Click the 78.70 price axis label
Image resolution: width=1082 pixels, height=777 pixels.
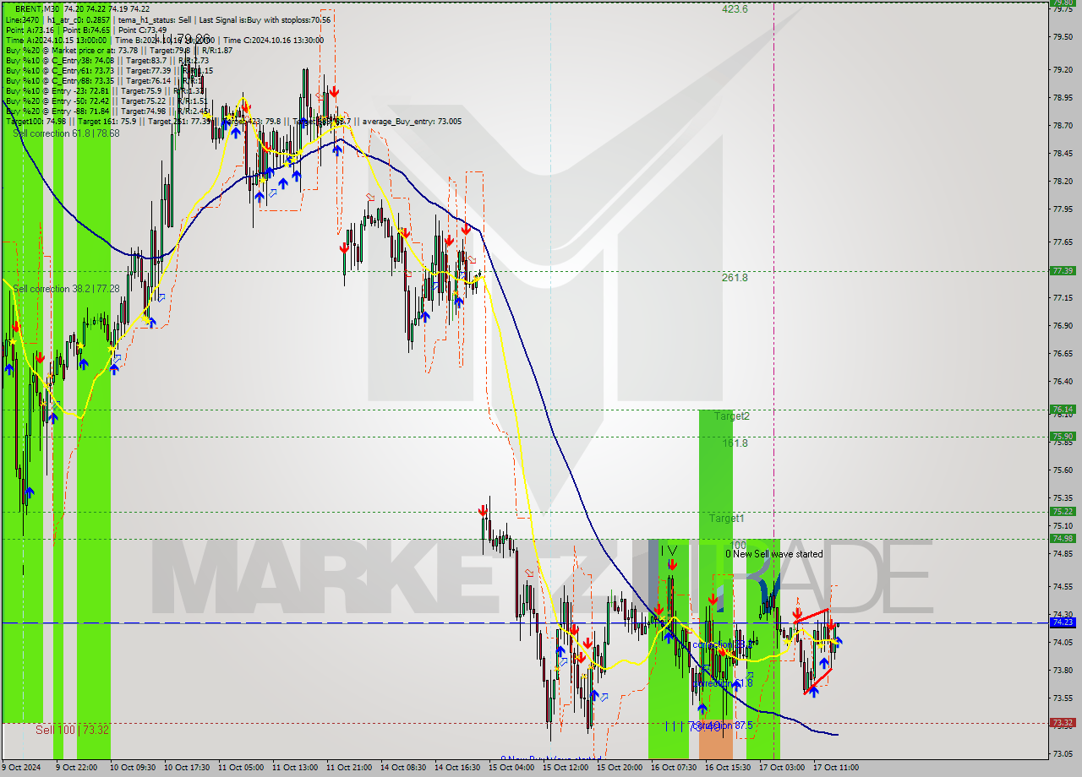(x=1063, y=125)
